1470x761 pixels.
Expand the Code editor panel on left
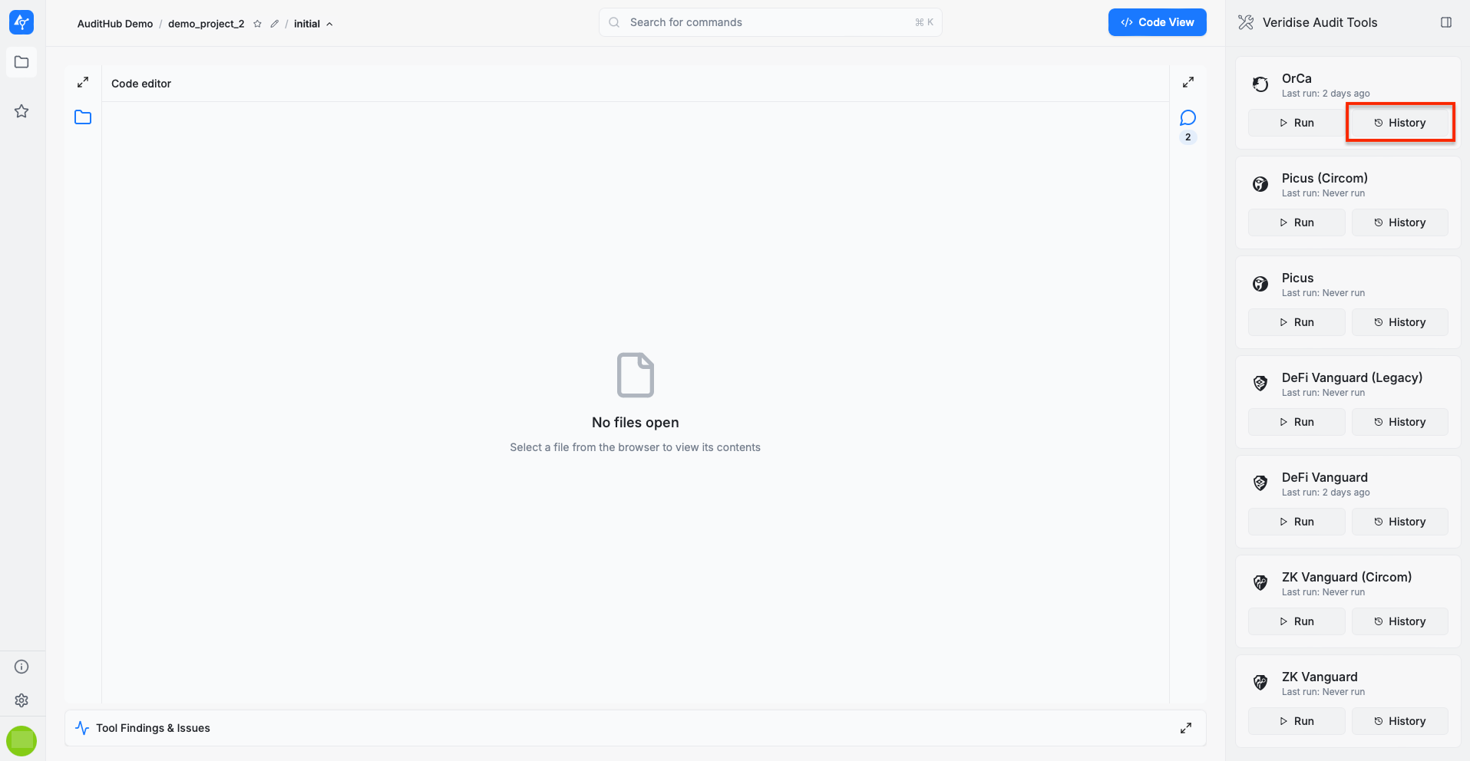click(x=83, y=82)
